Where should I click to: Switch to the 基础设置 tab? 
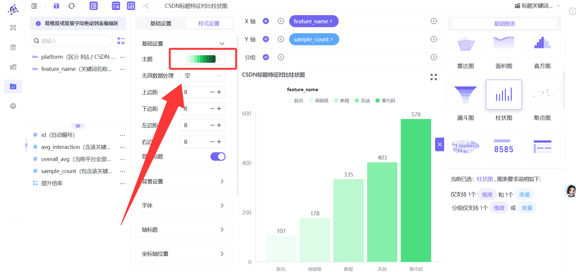click(161, 23)
